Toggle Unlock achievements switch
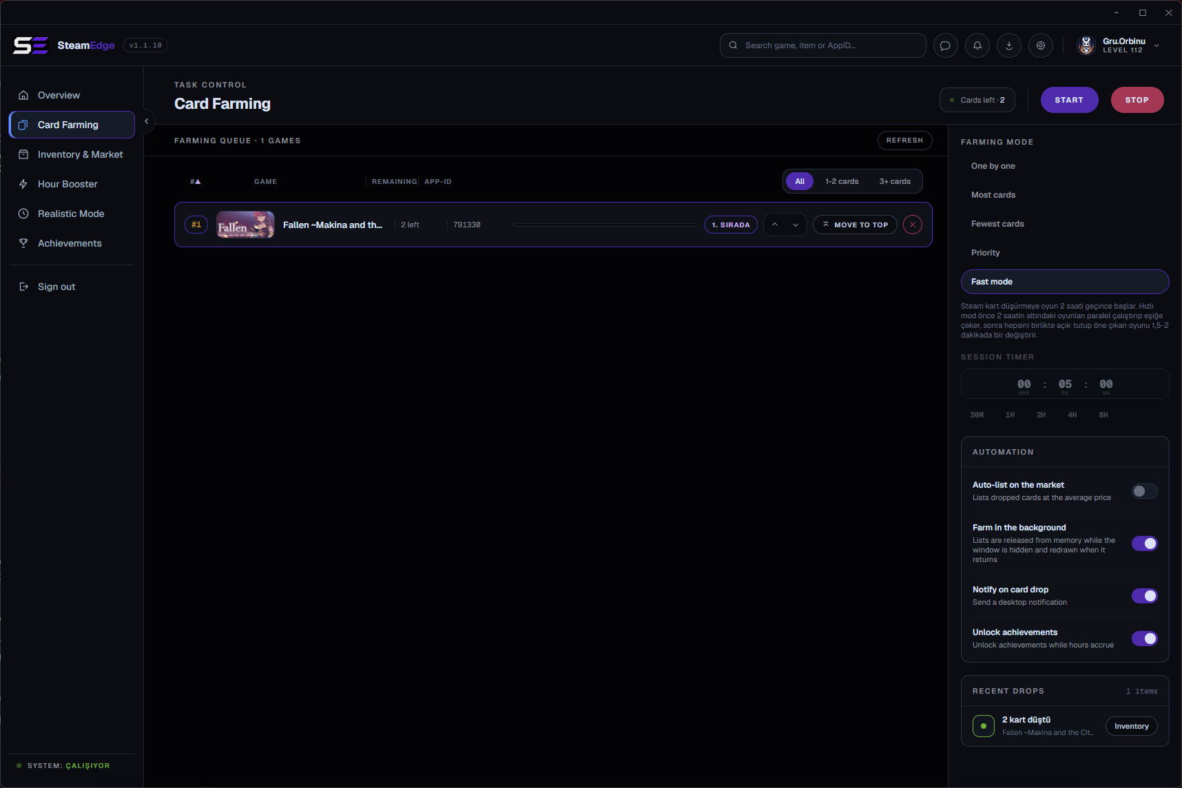Screen dimensions: 1182x788 (x=1145, y=639)
